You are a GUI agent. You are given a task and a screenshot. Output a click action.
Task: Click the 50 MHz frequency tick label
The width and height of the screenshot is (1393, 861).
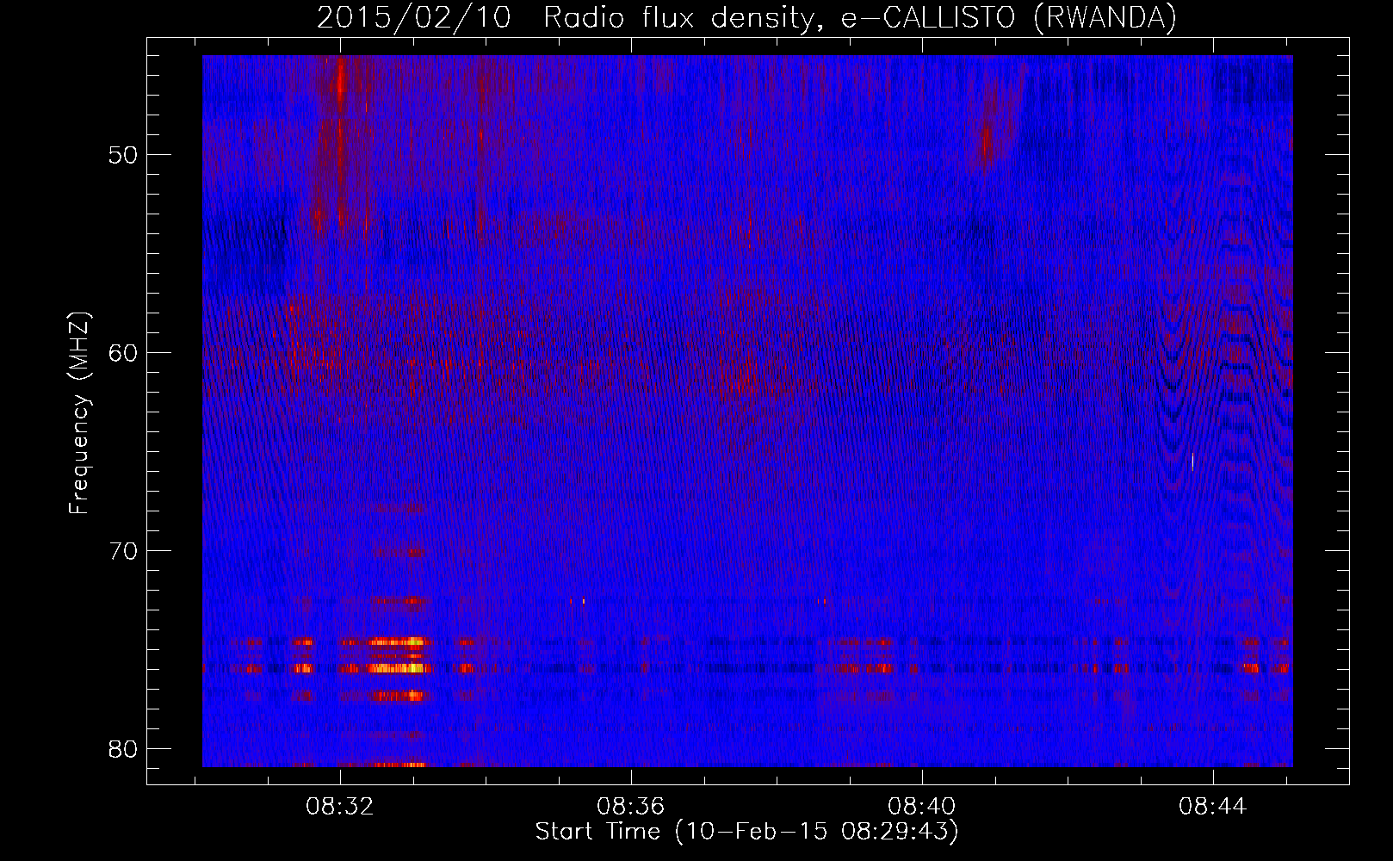coord(124,155)
